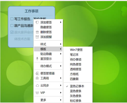This screenshot has width=127, height=103.
Task: Click the crown icon beside VIP
Action: (37, 93)
